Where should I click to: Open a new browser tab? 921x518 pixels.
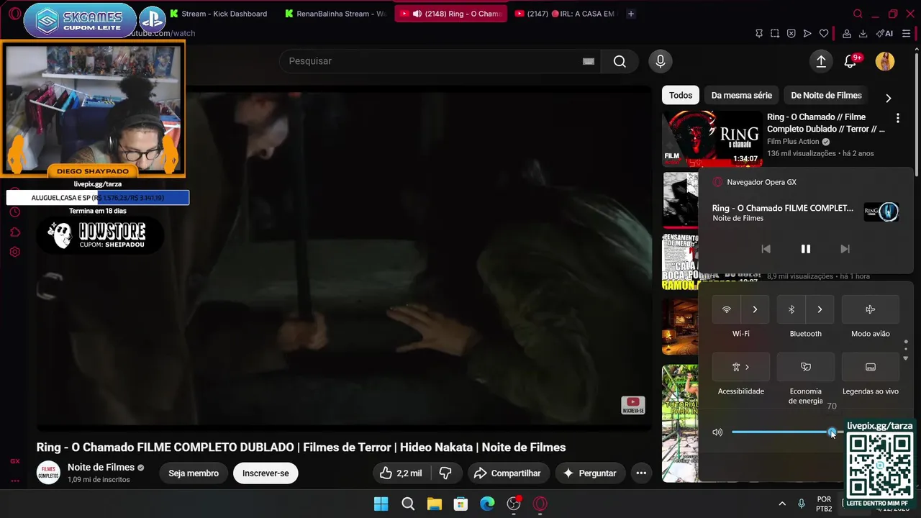click(631, 14)
